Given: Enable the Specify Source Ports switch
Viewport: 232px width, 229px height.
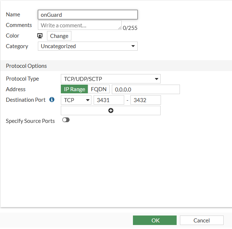Looking at the screenshot, I should (66, 120).
